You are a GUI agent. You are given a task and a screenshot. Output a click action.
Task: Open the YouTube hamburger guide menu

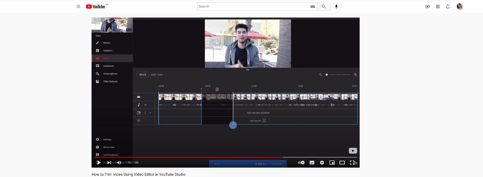[78, 7]
